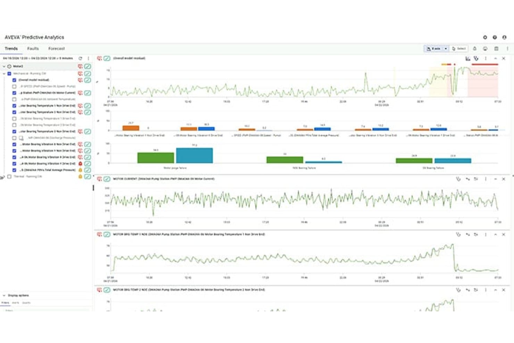
Task: Click the green trend icon in the MOTOR CURRENT header
Action: 107,179
